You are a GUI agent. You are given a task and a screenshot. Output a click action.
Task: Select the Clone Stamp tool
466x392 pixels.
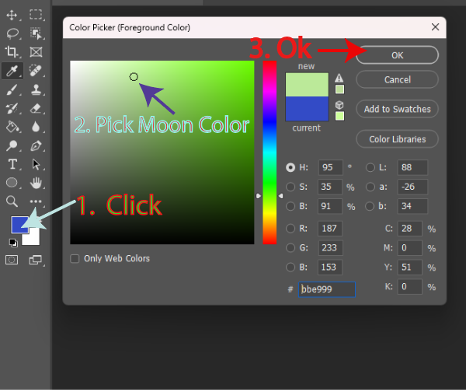(x=36, y=89)
